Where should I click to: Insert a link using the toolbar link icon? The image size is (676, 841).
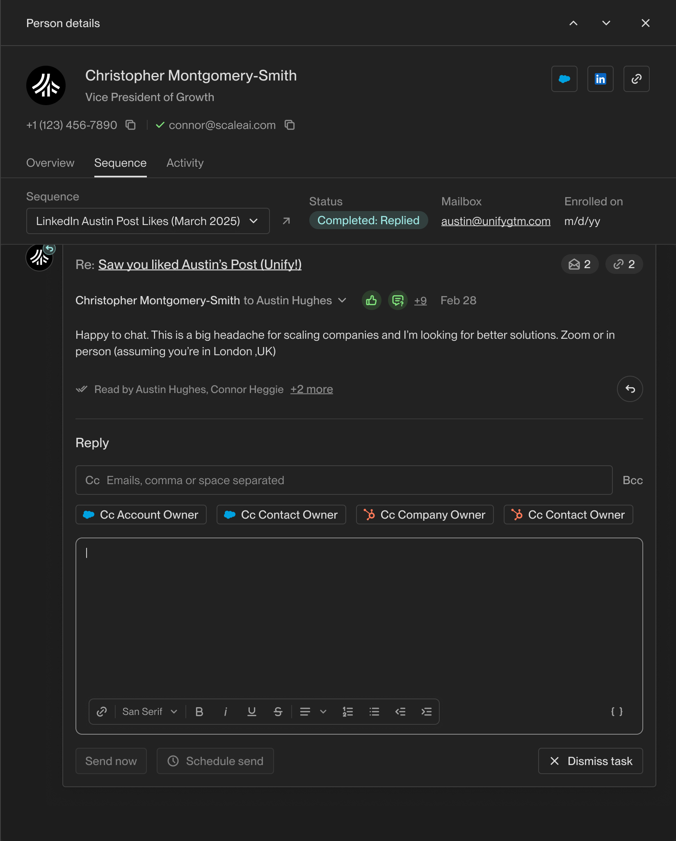coord(102,712)
